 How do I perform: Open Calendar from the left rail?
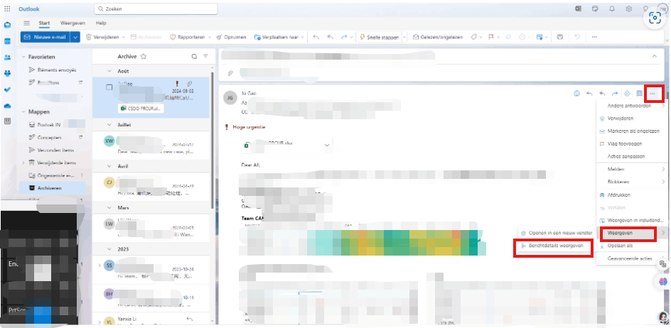click(x=7, y=41)
